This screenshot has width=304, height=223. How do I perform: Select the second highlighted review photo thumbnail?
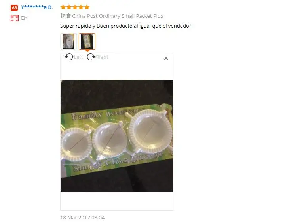[87, 41]
